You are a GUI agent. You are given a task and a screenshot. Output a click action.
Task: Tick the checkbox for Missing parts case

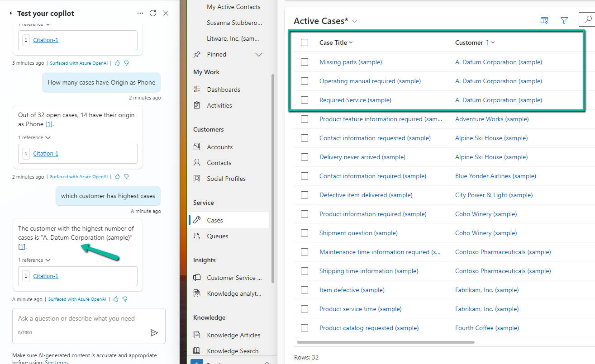[305, 62]
